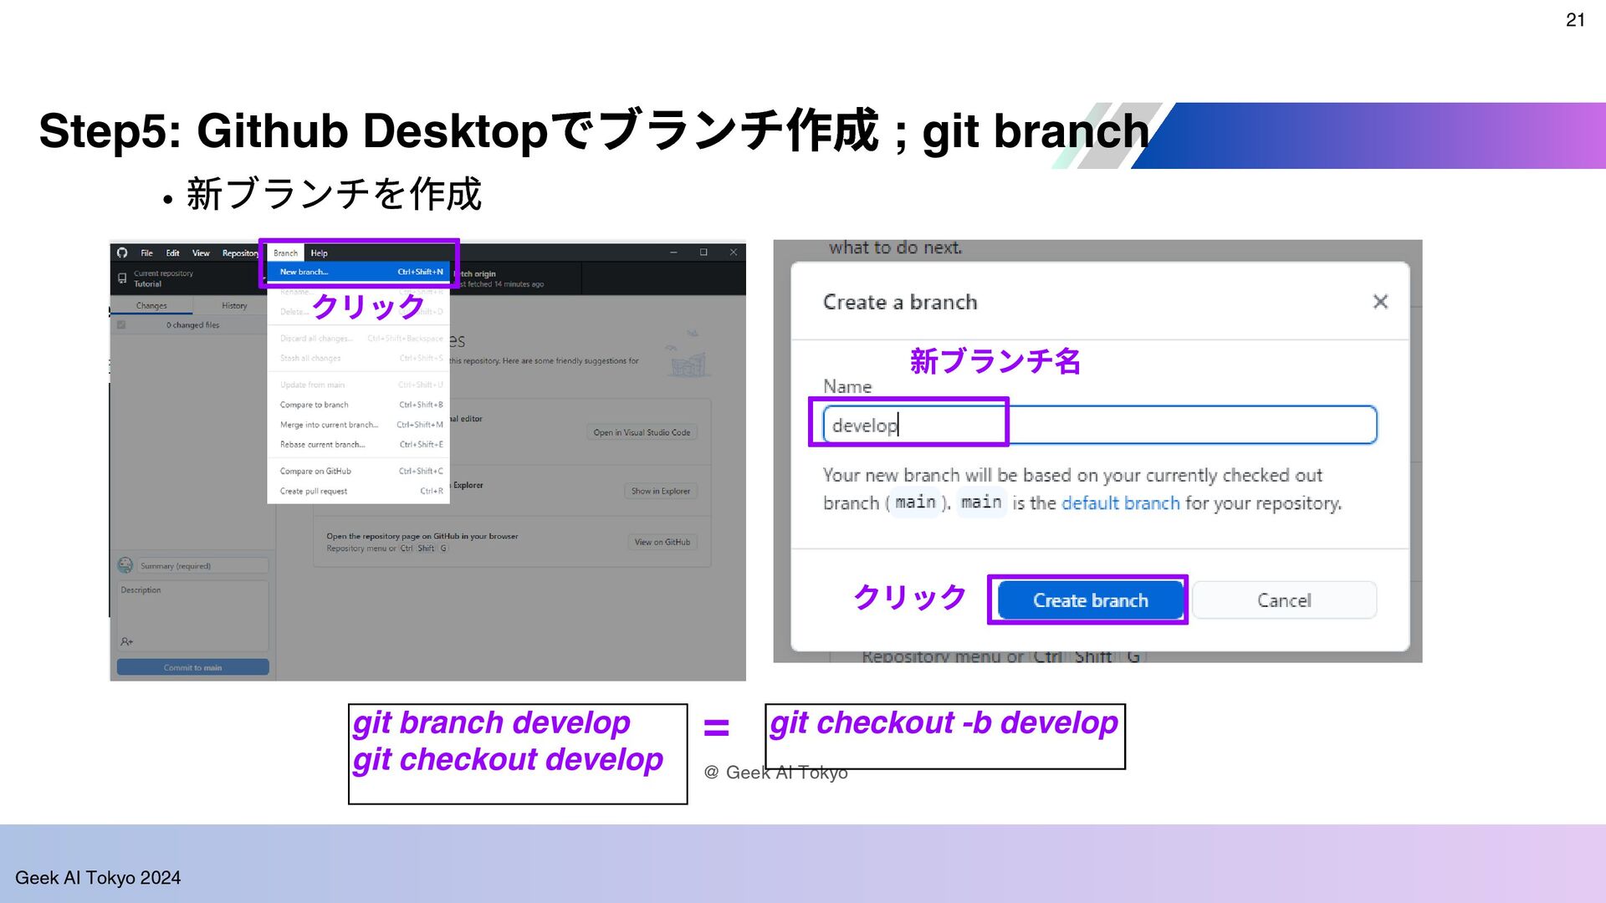Click View on GitHub button
The image size is (1606, 903).
click(x=662, y=542)
